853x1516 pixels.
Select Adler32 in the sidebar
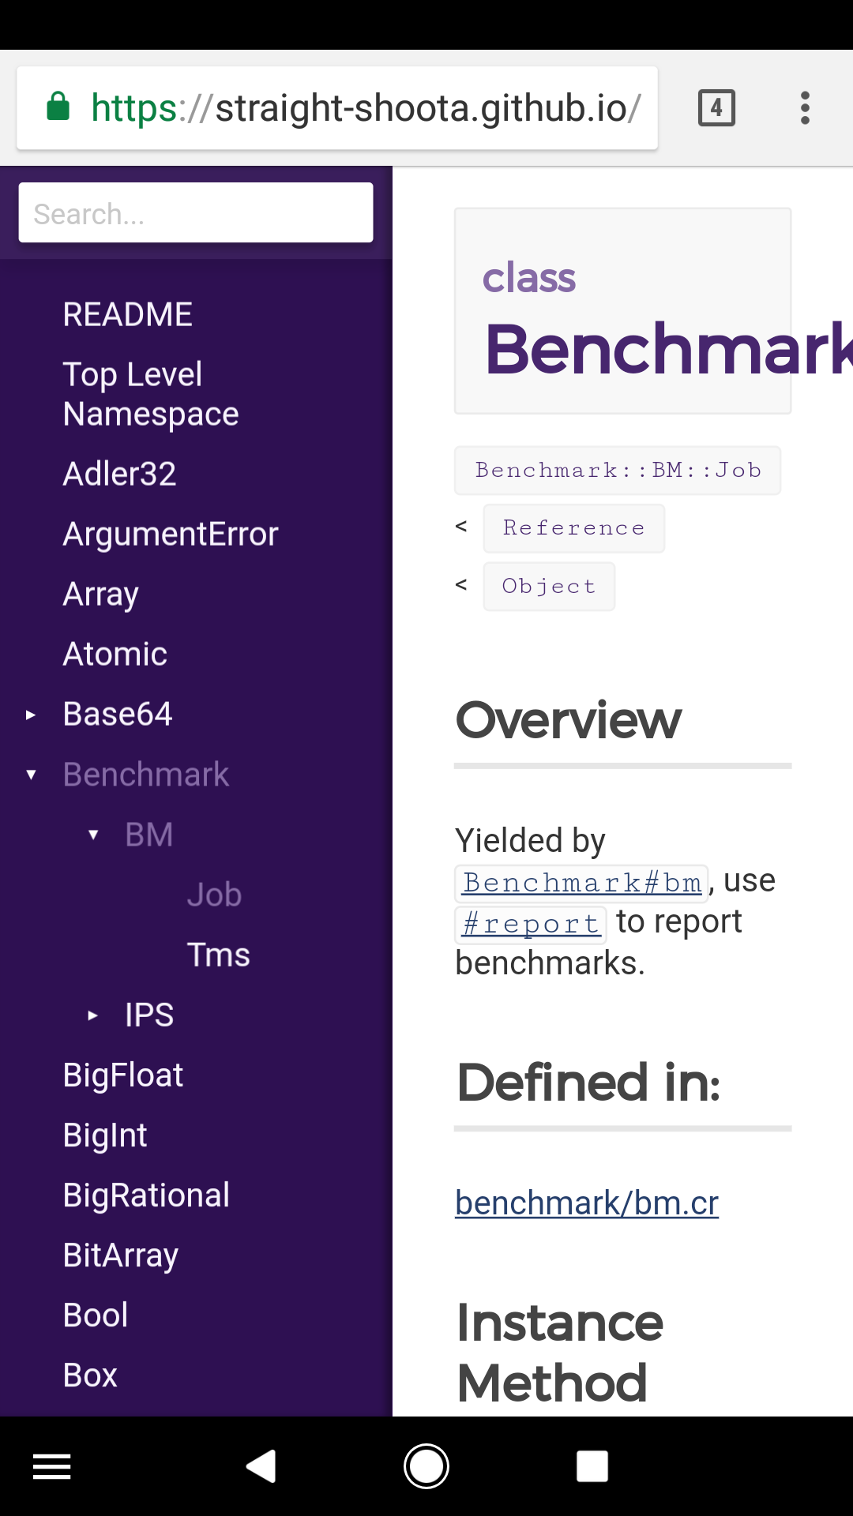coord(120,474)
